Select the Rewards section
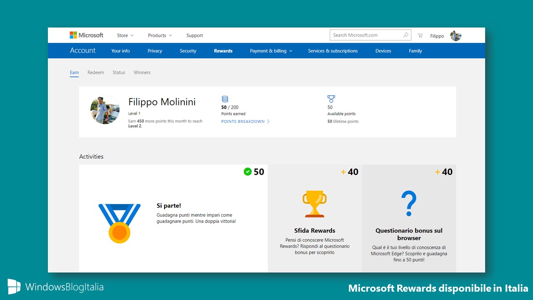The image size is (533, 300). click(223, 51)
